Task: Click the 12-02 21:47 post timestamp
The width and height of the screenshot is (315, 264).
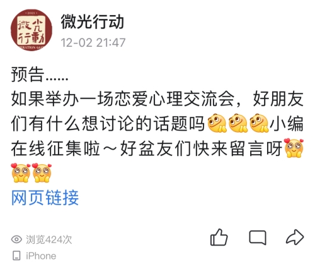Action: pyautogui.click(x=93, y=42)
